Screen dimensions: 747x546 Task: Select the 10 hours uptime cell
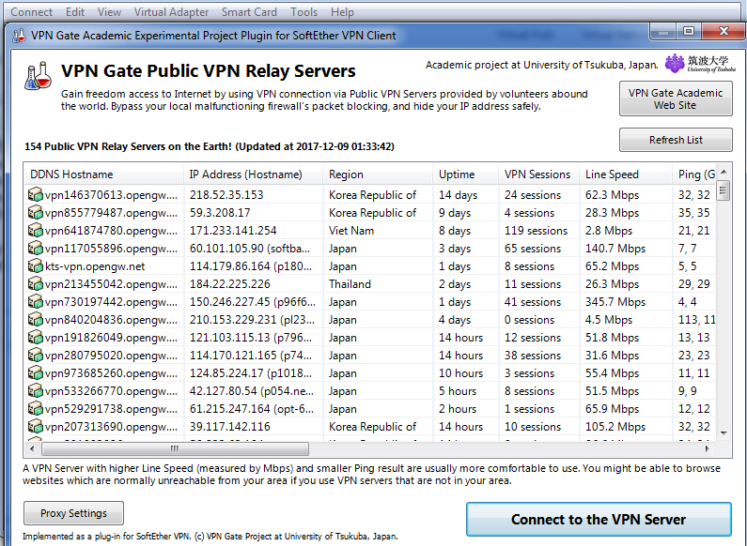(x=460, y=373)
